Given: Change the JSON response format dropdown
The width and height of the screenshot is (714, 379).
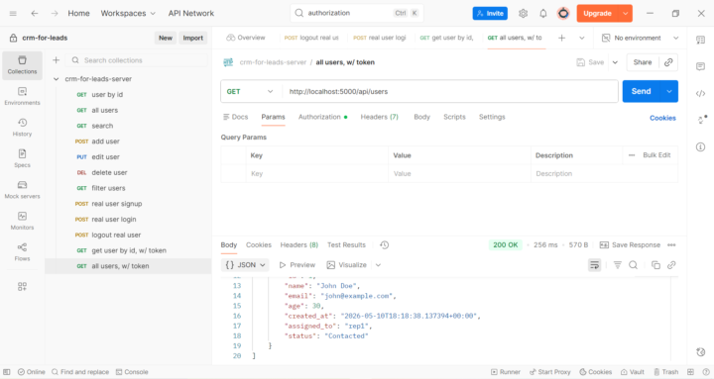Looking at the screenshot, I should coord(245,265).
